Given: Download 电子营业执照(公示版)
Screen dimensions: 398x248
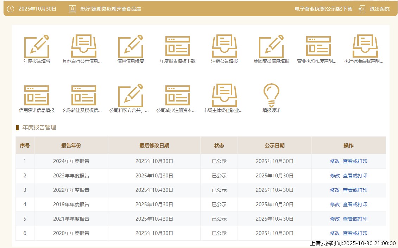Looking at the screenshot, I should [323, 9].
